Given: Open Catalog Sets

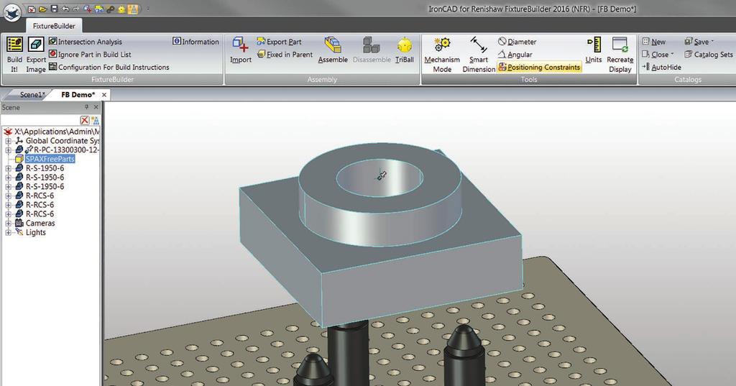Looking at the screenshot, I should 709,55.
